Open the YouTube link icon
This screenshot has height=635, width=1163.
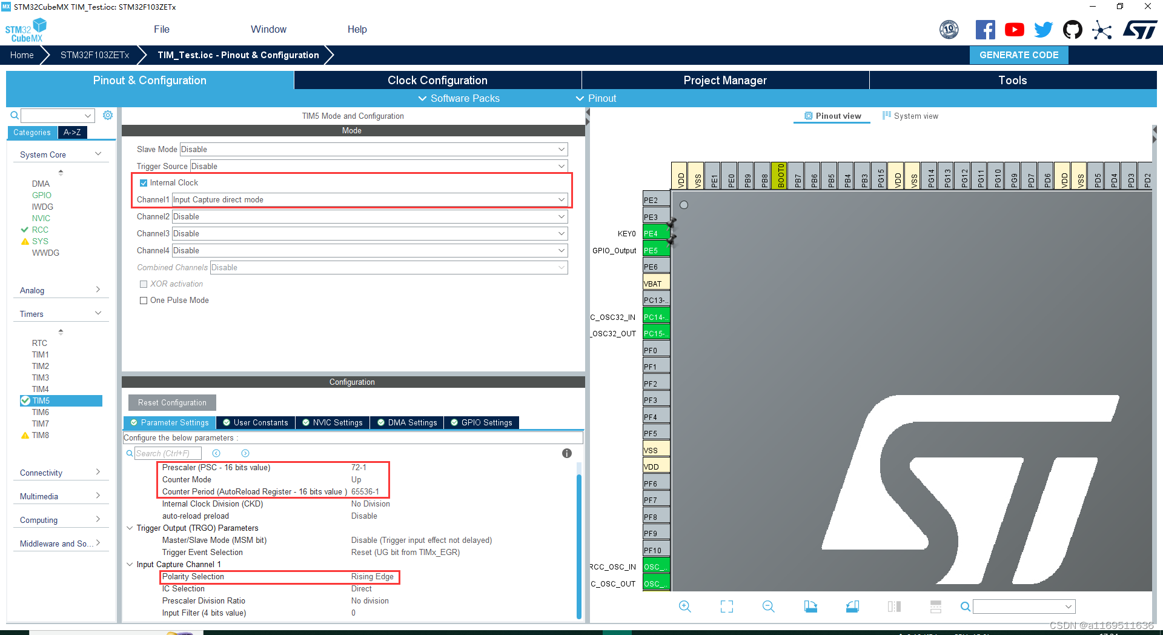pos(1015,30)
